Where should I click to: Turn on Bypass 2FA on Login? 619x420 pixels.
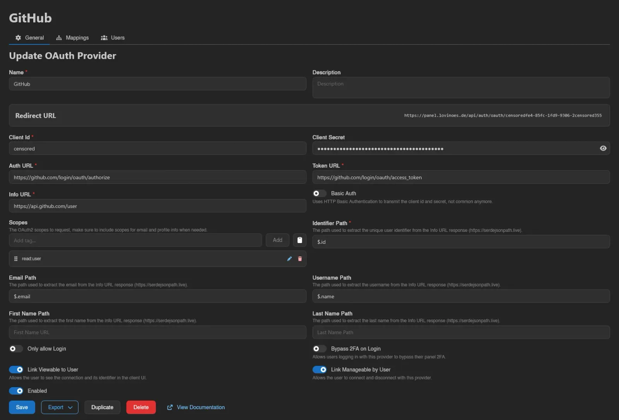tap(319, 349)
